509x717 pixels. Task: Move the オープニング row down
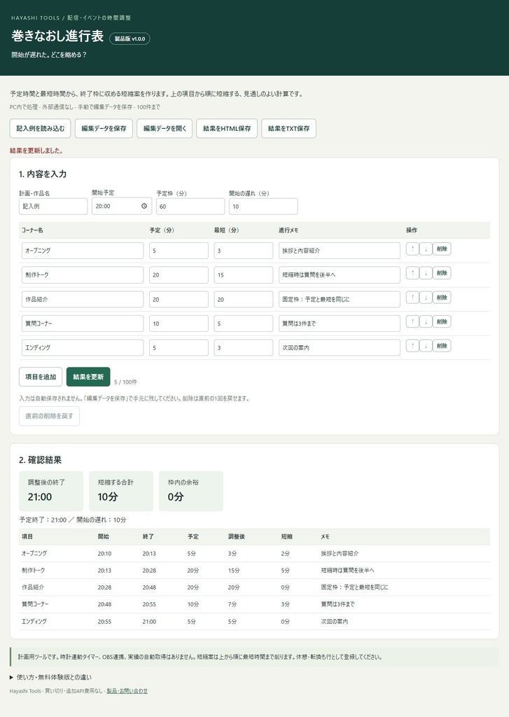426,249
